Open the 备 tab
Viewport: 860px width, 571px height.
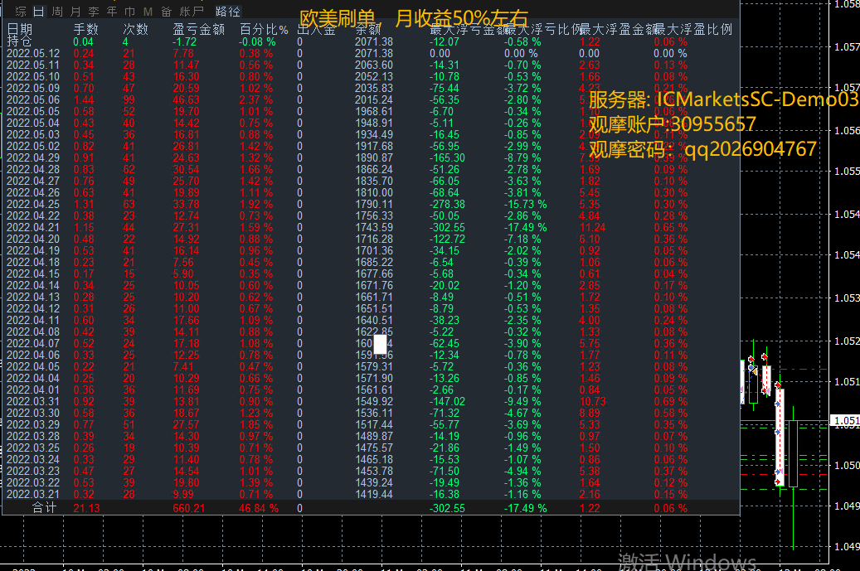click(166, 12)
